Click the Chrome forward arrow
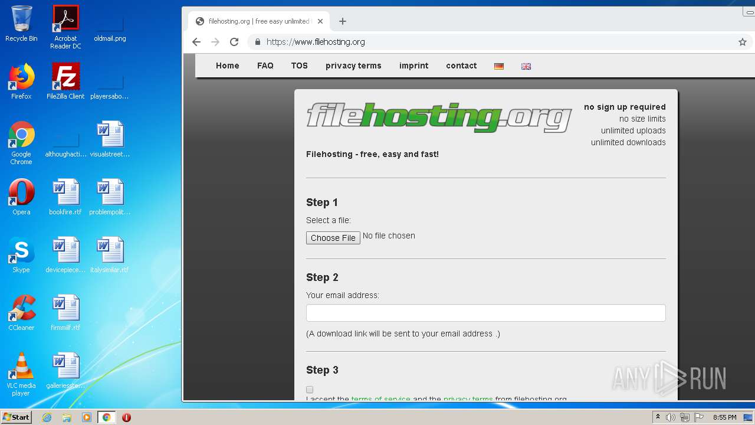This screenshot has height=425, width=755. [215, 42]
